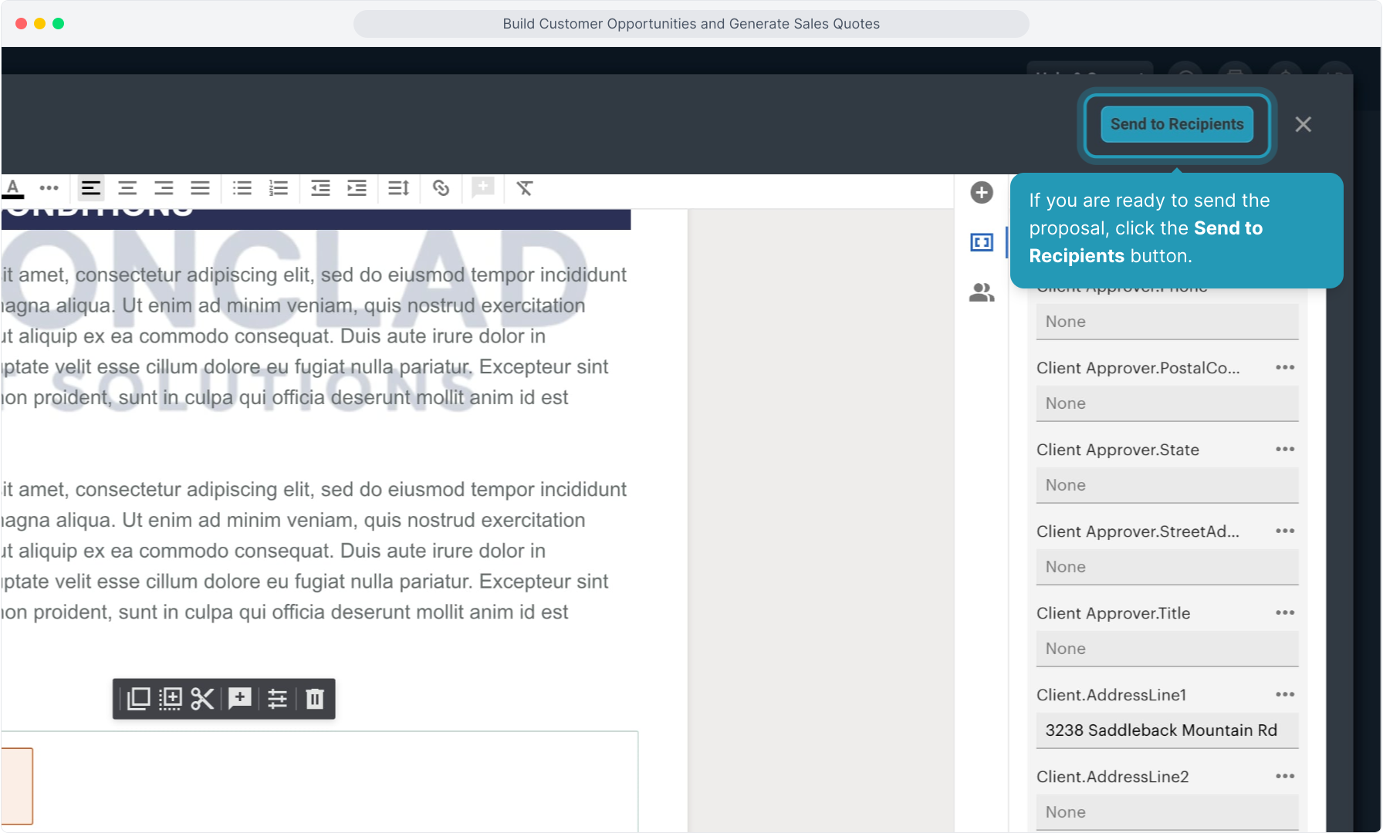Click the 'Client Approver.State' variable label

[1118, 450]
